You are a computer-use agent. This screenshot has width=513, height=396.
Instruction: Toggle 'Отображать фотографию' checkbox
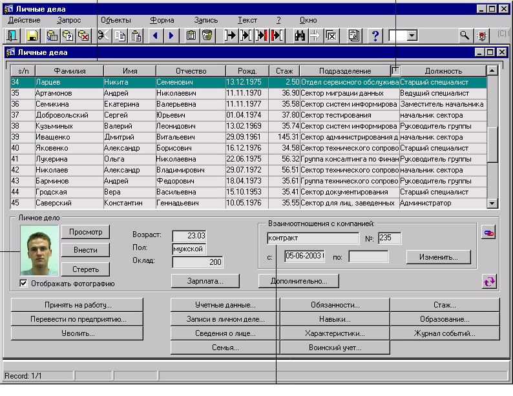(x=23, y=283)
